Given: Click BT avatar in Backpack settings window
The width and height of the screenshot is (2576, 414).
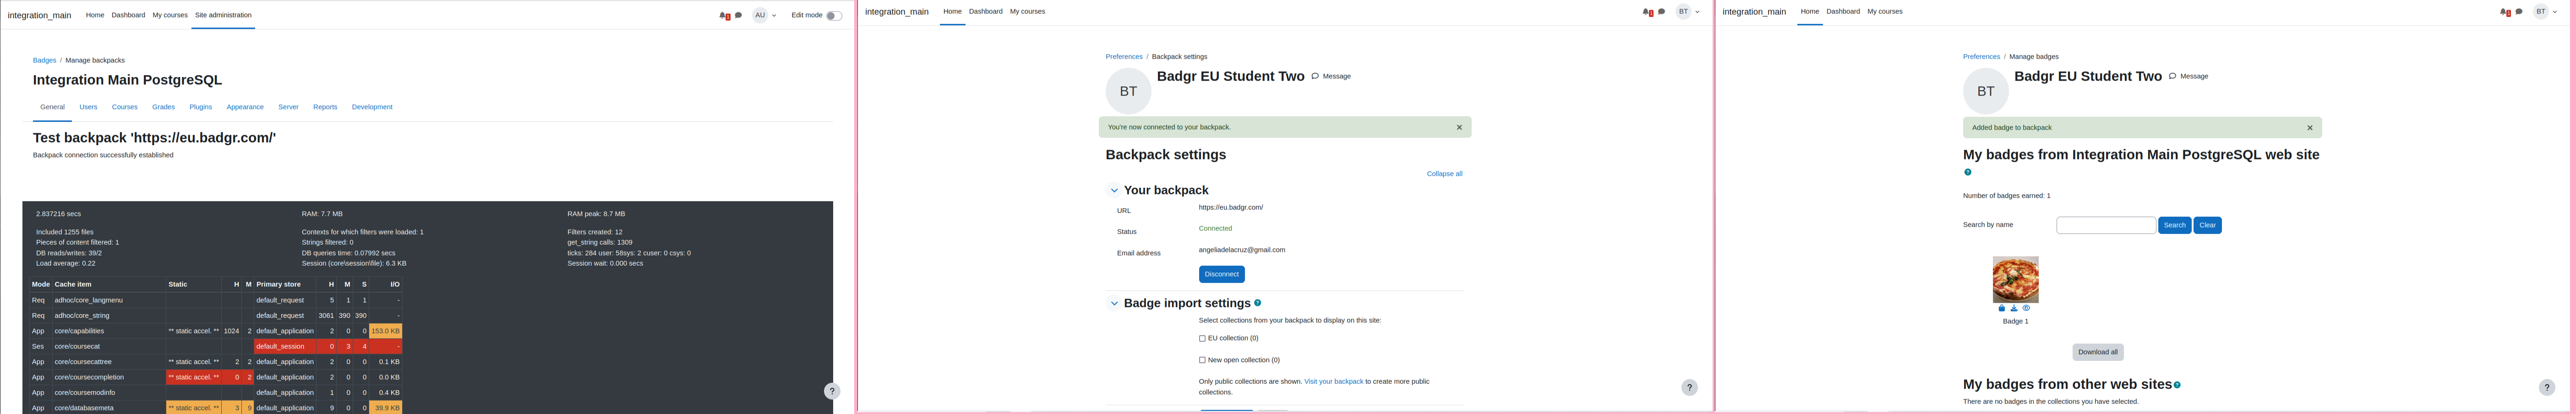Looking at the screenshot, I should click(1128, 91).
